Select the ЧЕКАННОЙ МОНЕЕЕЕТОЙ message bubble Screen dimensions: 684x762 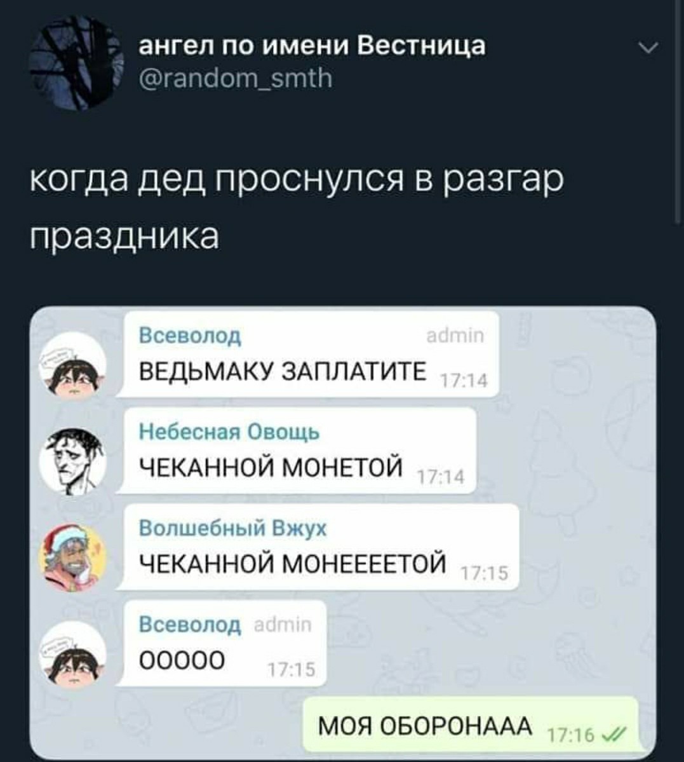click(319, 547)
